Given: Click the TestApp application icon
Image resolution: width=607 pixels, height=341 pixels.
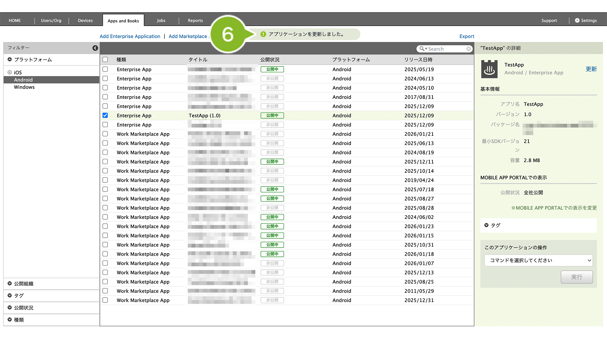Looking at the screenshot, I should tap(489, 69).
